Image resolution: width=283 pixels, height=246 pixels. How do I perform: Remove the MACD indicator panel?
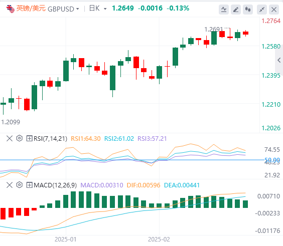pyautogui.click(x=10, y=185)
